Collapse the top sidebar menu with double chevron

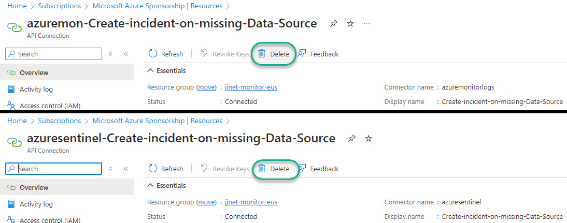point(125,54)
